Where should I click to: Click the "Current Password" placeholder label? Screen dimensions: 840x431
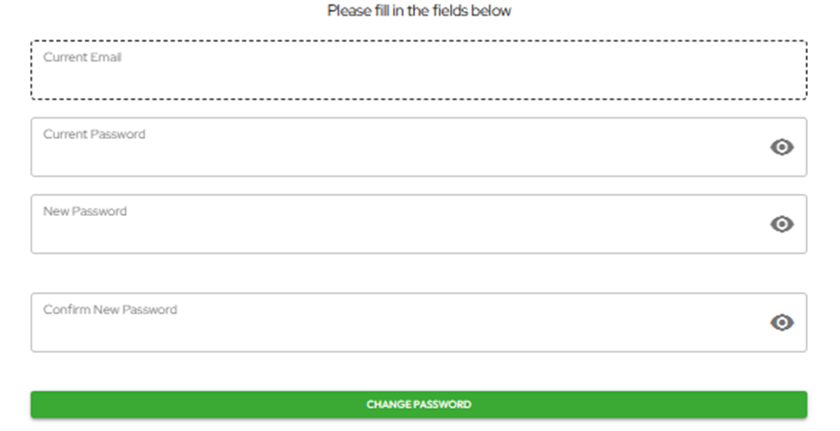click(94, 134)
